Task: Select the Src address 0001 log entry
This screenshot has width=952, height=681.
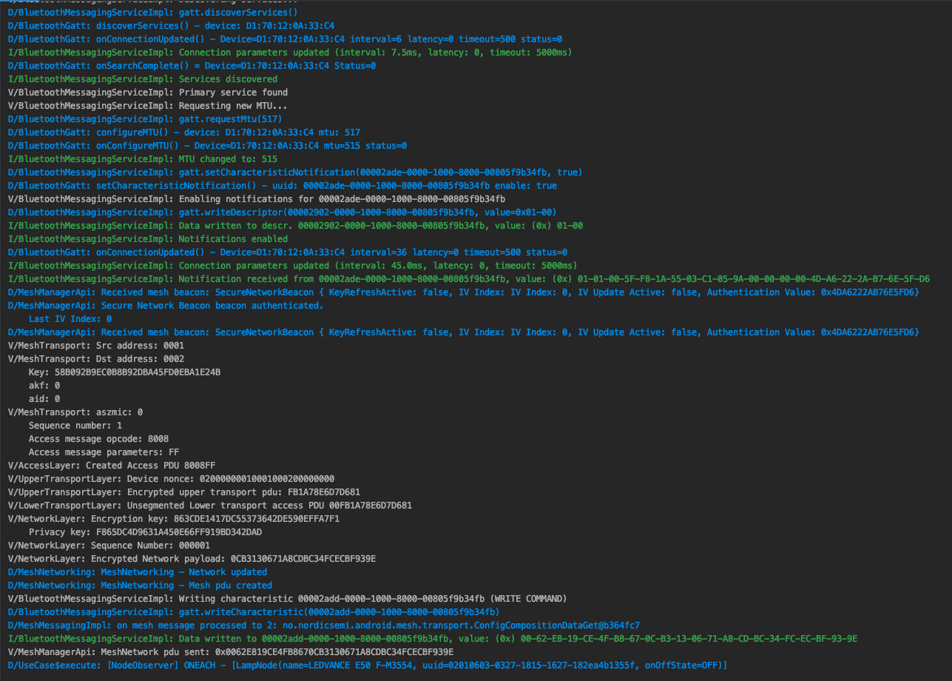Action: tap(111, 345)
